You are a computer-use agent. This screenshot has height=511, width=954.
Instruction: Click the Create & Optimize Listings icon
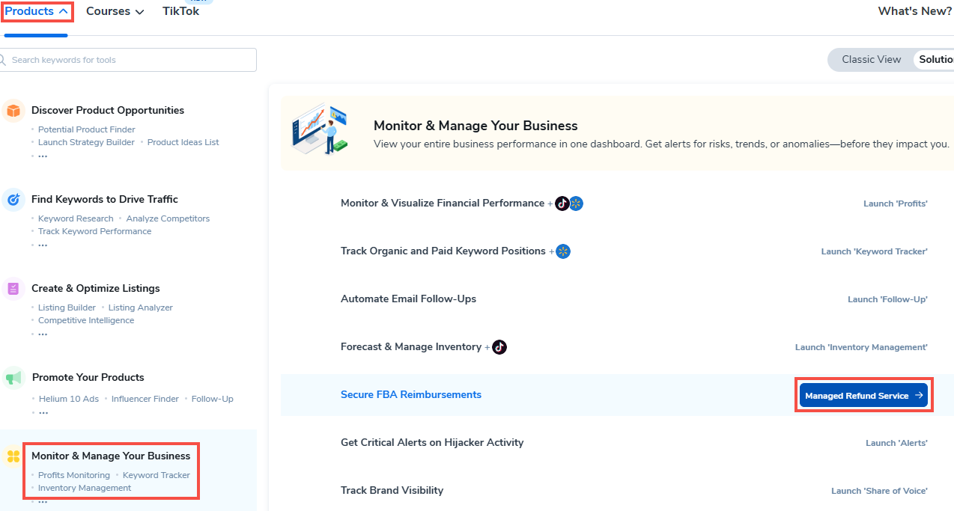coord(13,289)
